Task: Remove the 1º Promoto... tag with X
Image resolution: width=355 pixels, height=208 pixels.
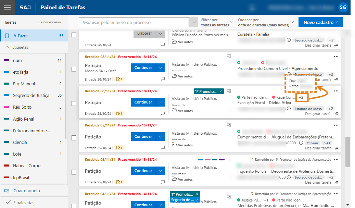Action: click(x=221, y=91)
